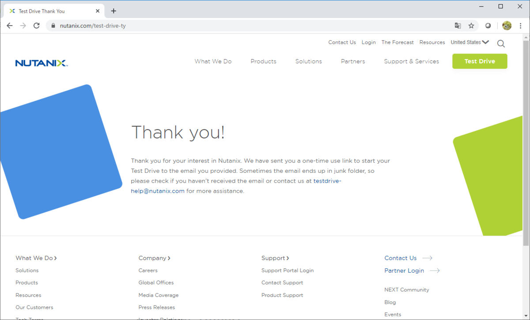Open the United States region dropdown
The image size is (530, 320).
tap(470, 42)
